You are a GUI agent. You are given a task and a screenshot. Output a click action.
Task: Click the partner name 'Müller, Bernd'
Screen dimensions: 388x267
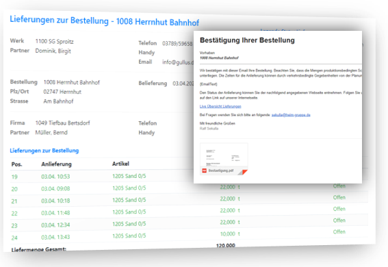[x=51, y=132]
